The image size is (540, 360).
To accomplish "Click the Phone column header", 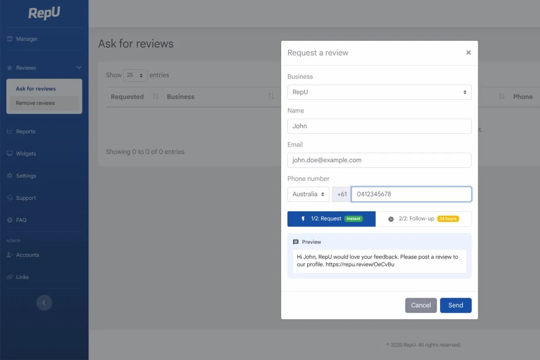I will click(523, 97).
